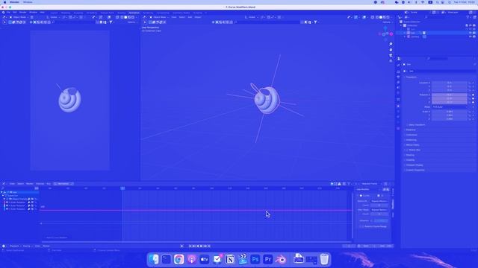This screenshot has height=268, width=478.
Task: Open the Tool properties tab
Action: [398, 65]
